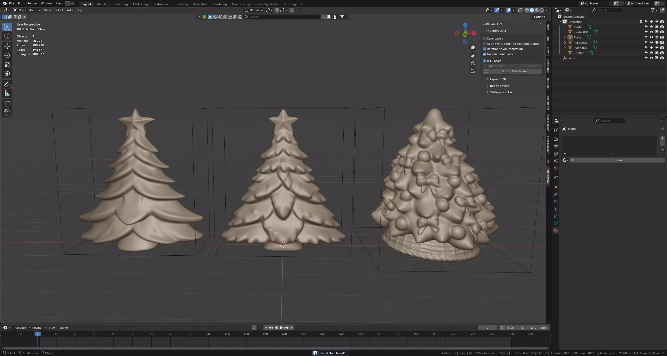The height and width of the screenshot is (356, 667).
Task: Click the zoom view magnifier icon
Action: click(473, 48)
